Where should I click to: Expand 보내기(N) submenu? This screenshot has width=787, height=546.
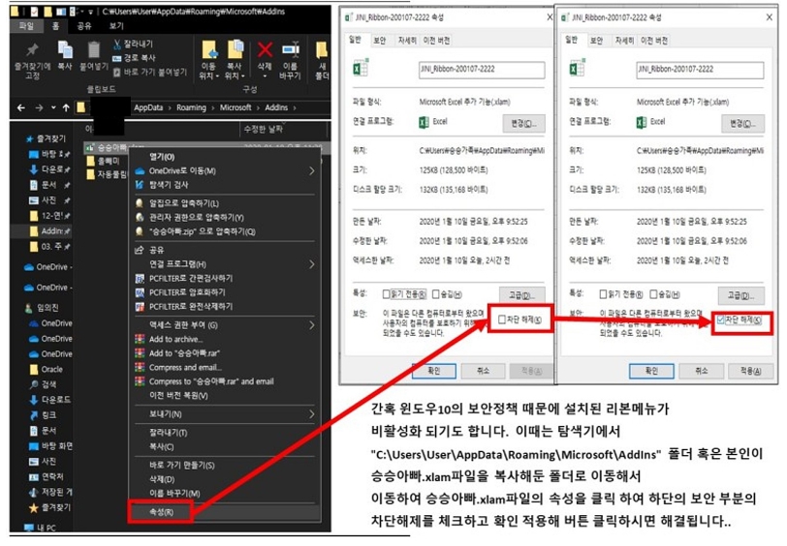(x=225, y=414)
